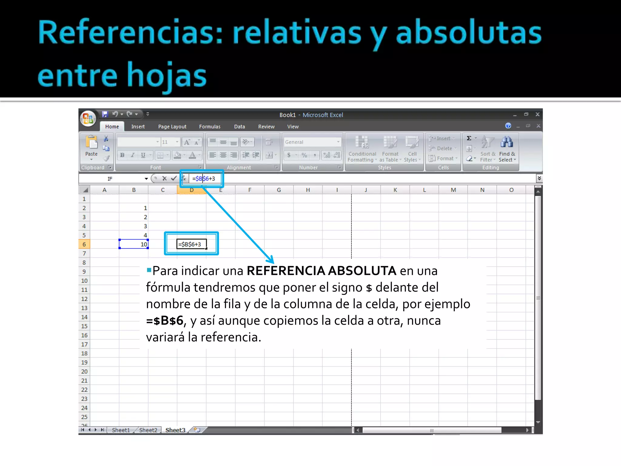Click the Office button logo
This screenshot has width=621, height=466.
(88, 119)
